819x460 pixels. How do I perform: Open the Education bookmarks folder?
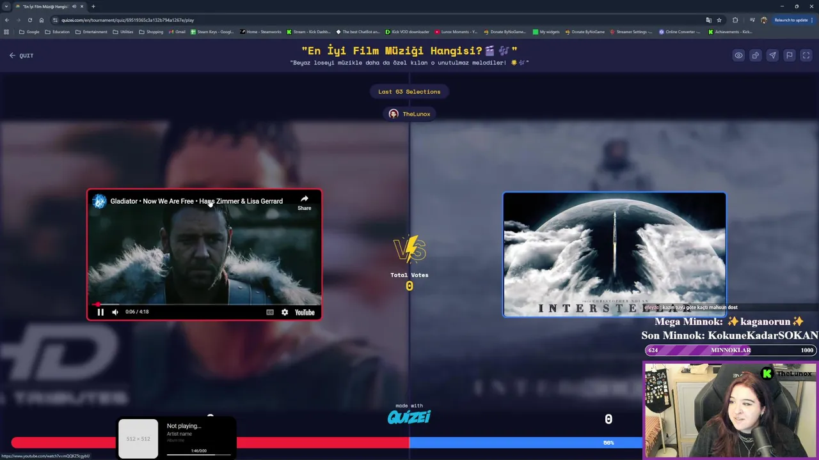[57, 31]
